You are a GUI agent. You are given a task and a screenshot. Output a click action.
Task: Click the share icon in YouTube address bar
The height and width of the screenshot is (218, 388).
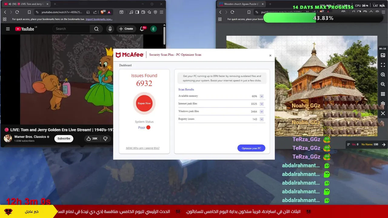[x=95, y=12]
